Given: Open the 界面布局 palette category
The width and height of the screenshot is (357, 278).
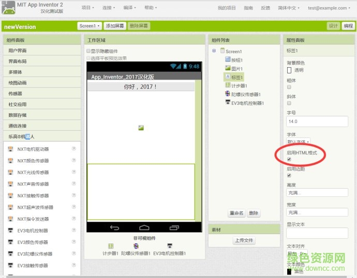Looking at the screenshot, I should (42, 61).
